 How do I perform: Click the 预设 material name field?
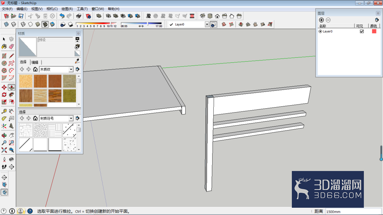[55, 40]
